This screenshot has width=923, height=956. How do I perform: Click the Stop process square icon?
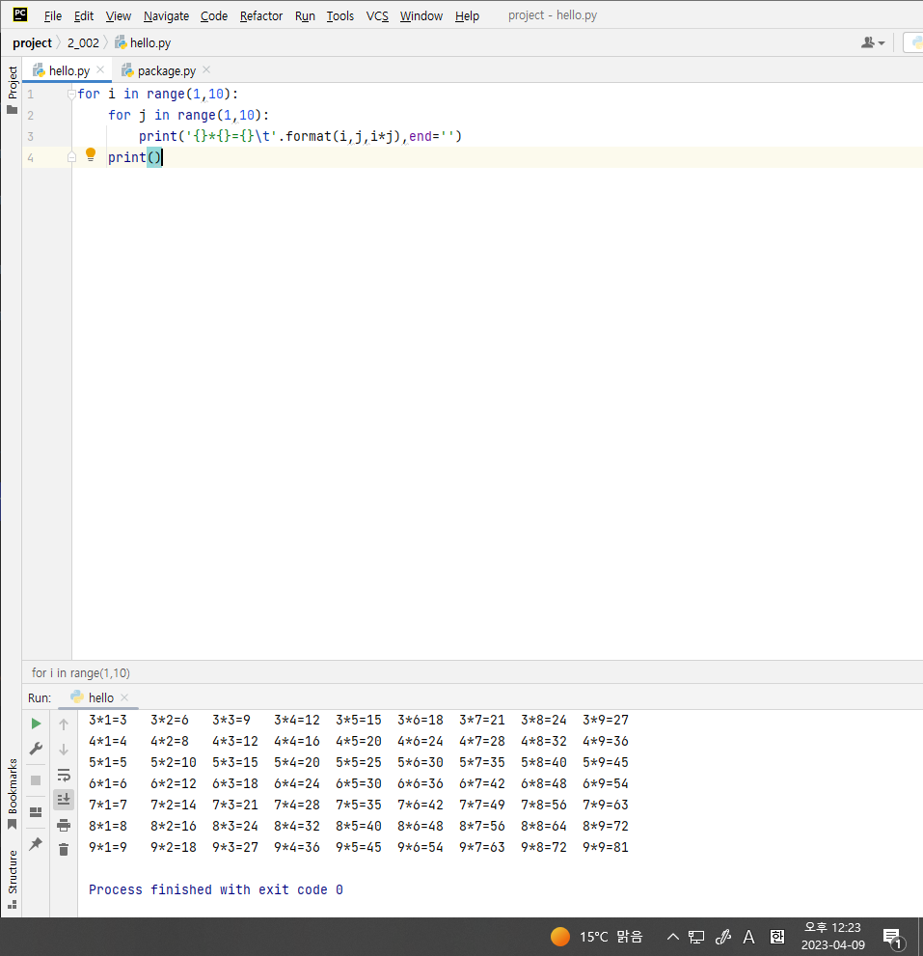pyautogui.click(x=36, y=780)
